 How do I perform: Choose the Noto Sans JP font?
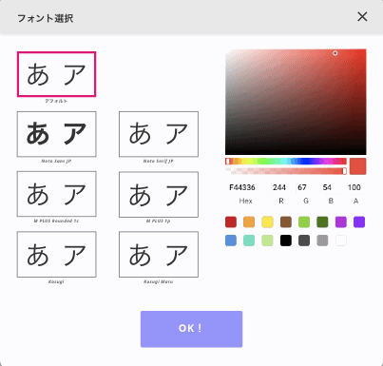(56, 134)
